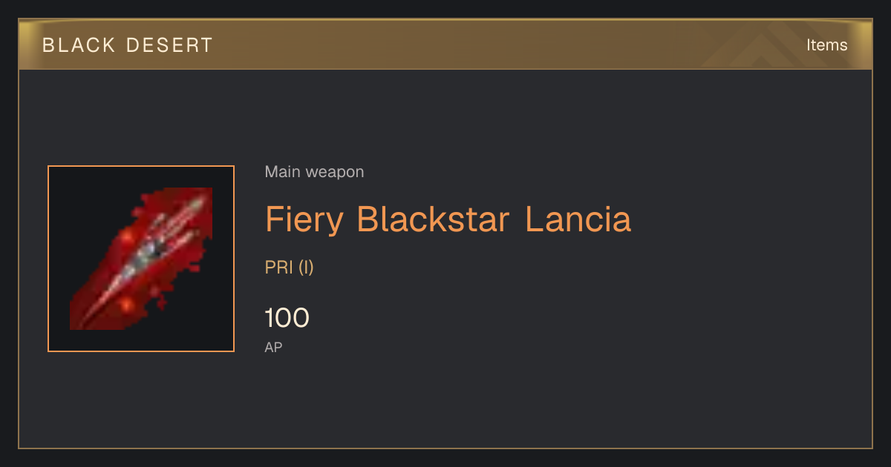Click the BLACK DESERT header title
Image resolution: width=891 pixels, height=467 pixels.
(x=128, y=45)
